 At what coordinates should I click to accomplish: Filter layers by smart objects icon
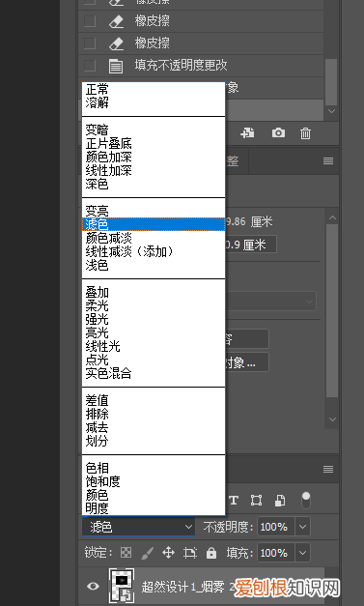280,501
